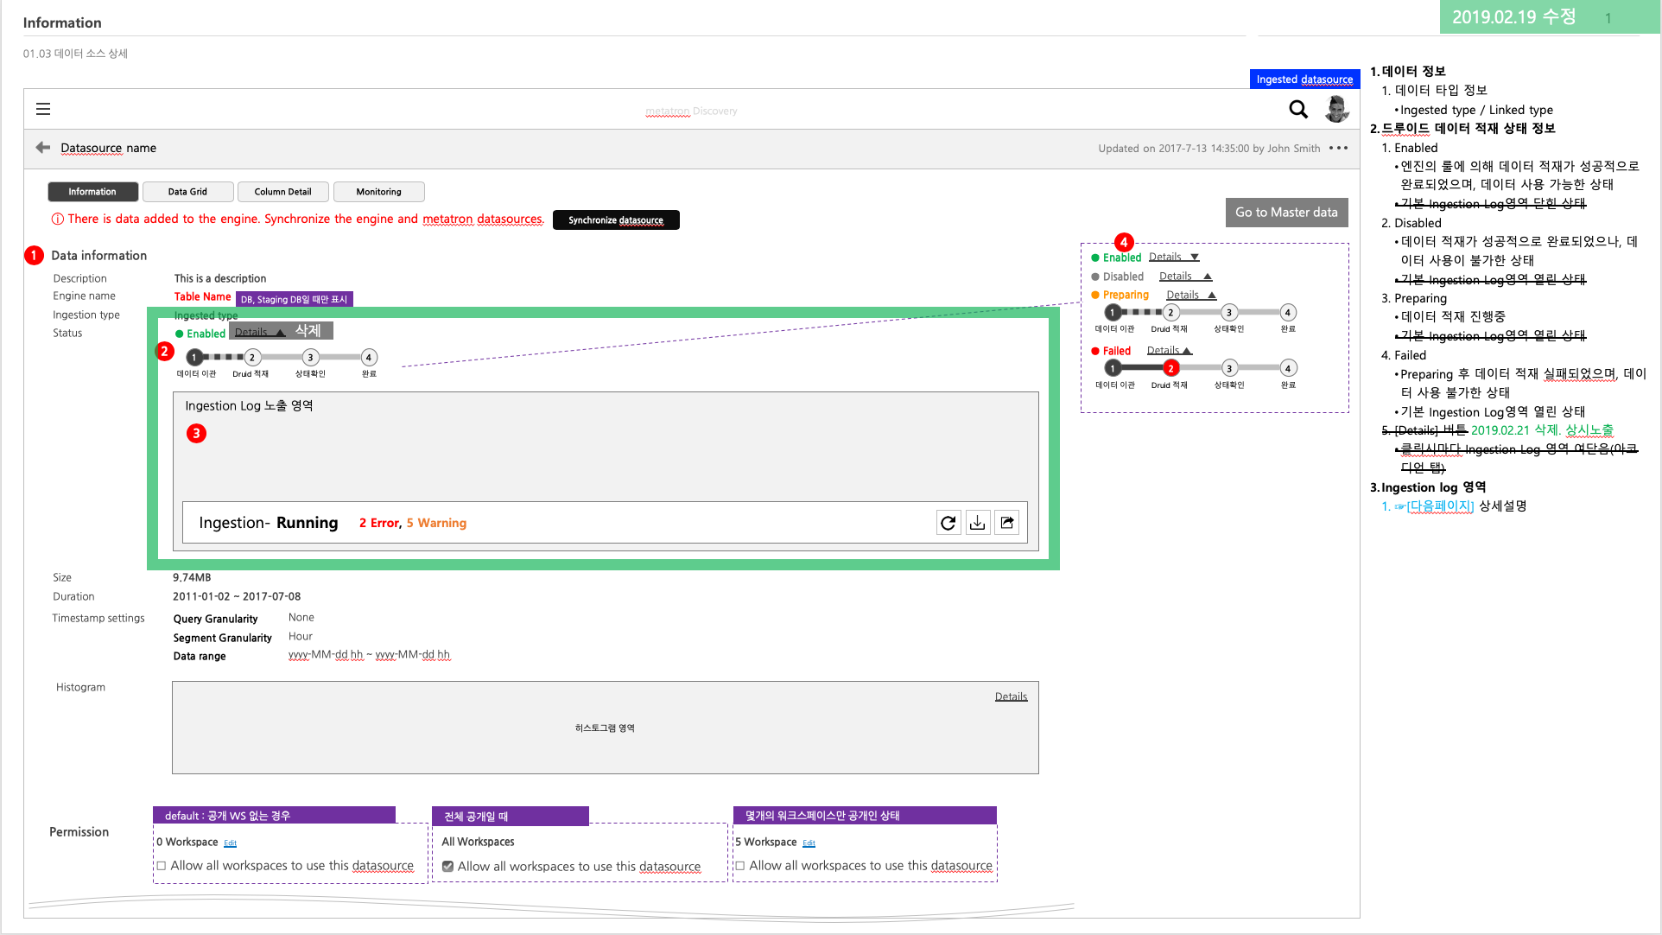Click the Table Name engine value
The image size is (1662, 935).
click(x=202, y=296)
